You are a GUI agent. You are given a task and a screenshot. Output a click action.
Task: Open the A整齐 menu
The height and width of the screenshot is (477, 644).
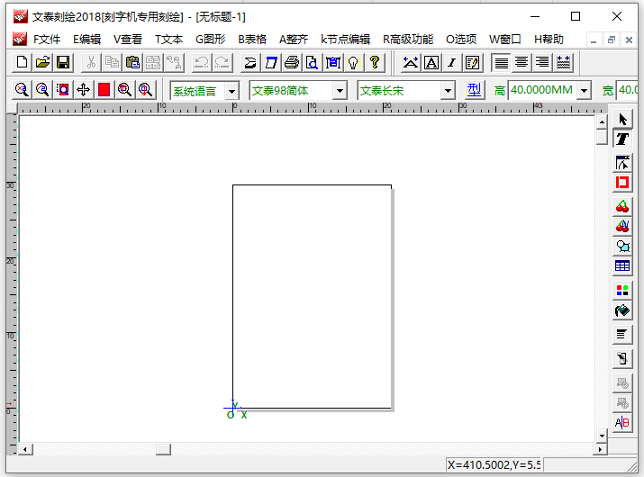pyautogui.click(x=294, y=40)
